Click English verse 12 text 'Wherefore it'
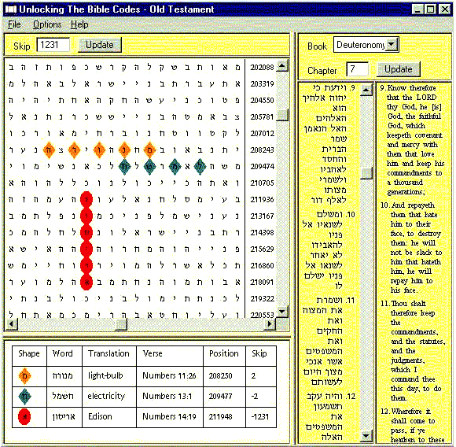The image size is (456, 447). click(411, 412)
